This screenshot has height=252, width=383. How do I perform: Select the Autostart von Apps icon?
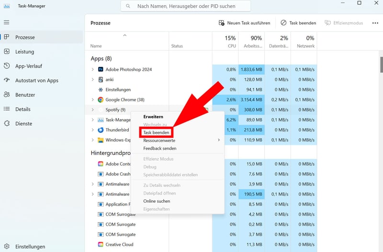pyautogui.click(x=7, y=80)
